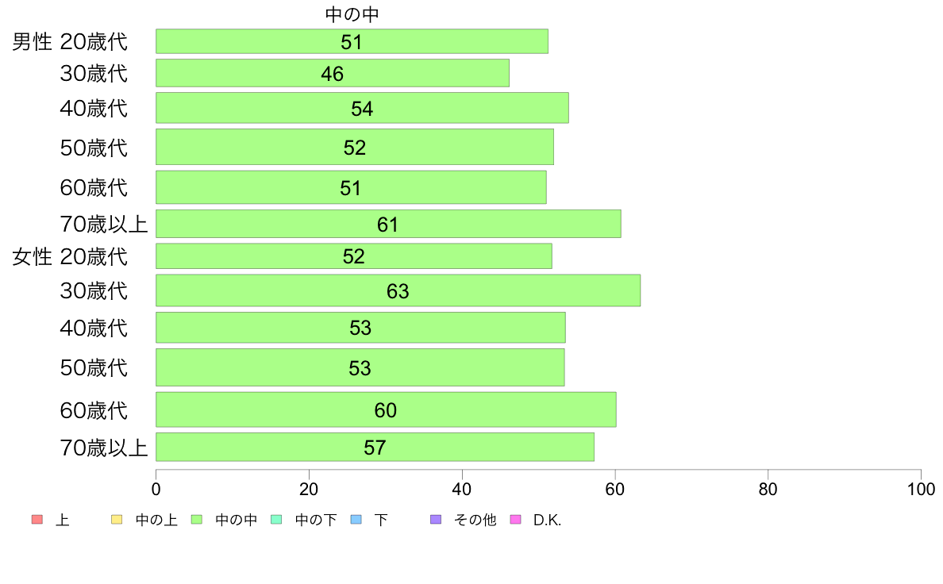943x584 pixels.
Task: Click the purple その他 legend swatch
Action: click(436, 520)
